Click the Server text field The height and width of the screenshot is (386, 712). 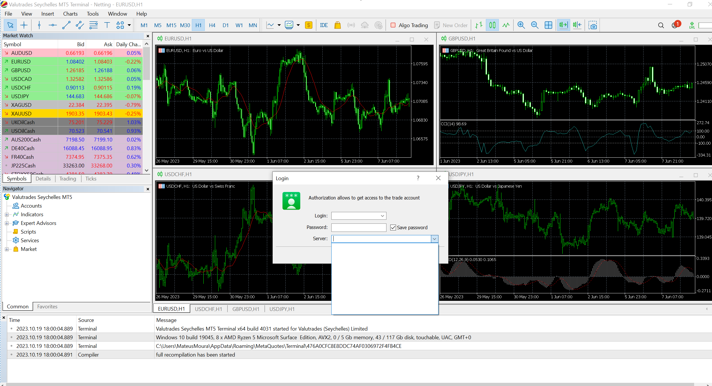pyautogui.click(x=381, y=239)
